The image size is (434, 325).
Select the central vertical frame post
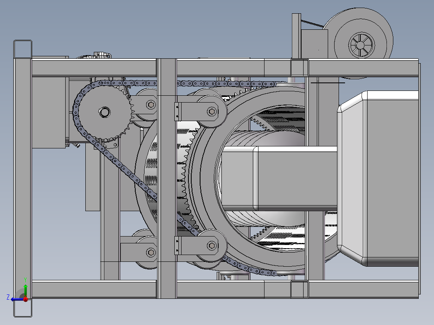coord(167,179)
